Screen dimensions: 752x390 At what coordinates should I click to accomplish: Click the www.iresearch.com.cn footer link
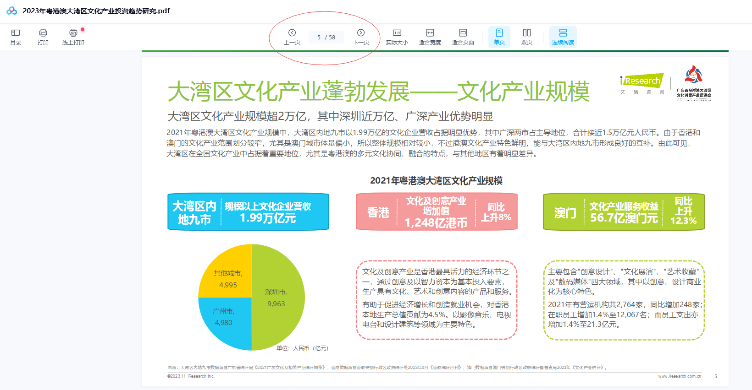tap(680, 376)
